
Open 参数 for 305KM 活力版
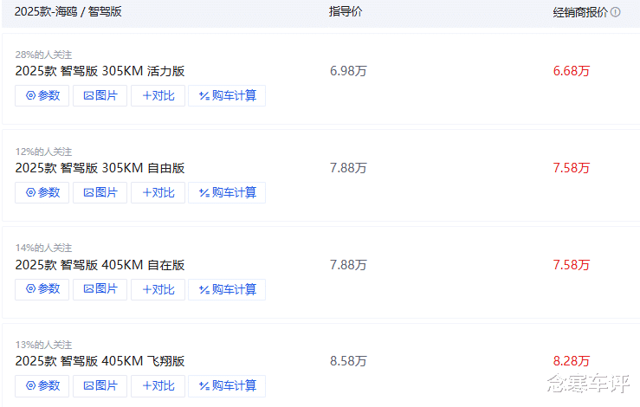tap(42, 95)
